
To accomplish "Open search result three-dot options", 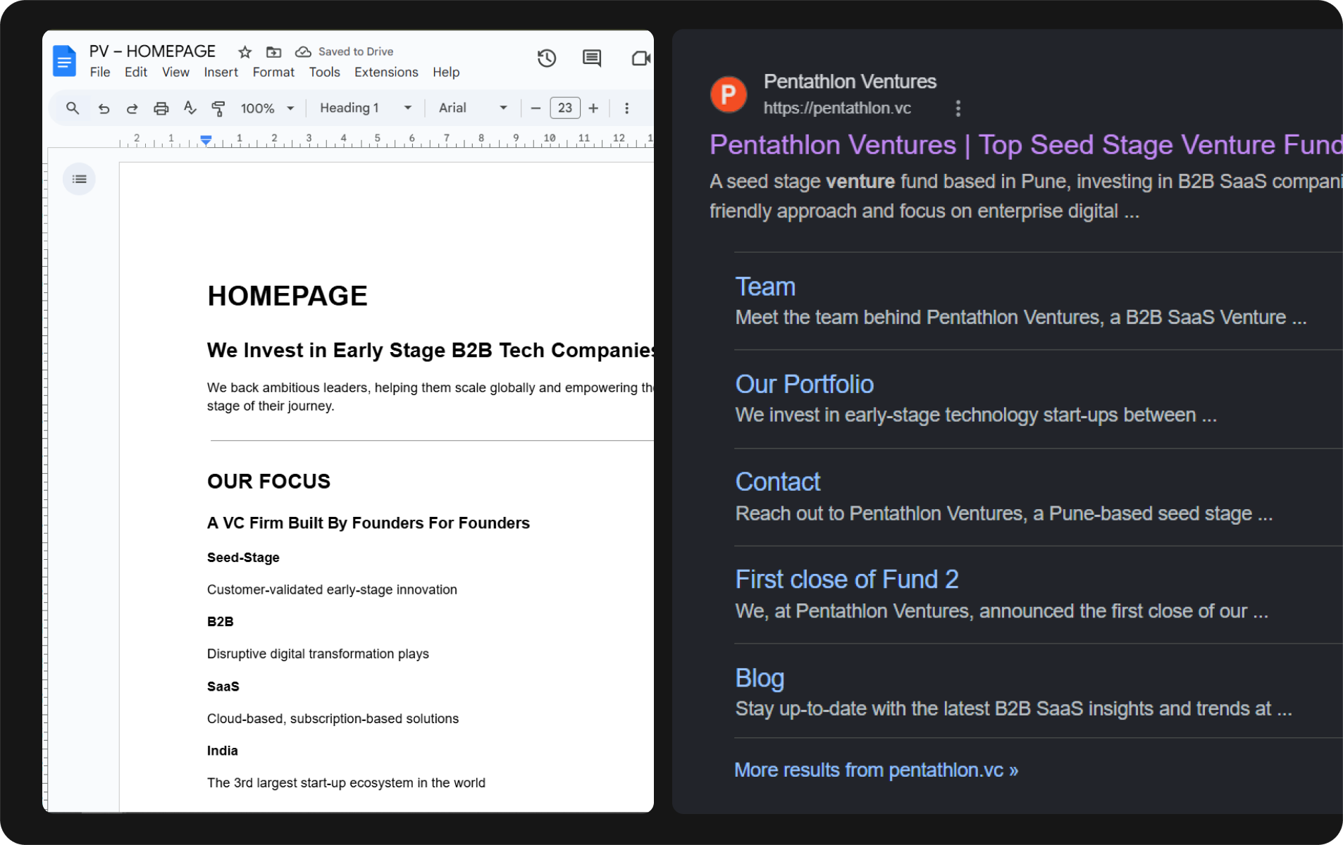I will click(x=958, y=108).
